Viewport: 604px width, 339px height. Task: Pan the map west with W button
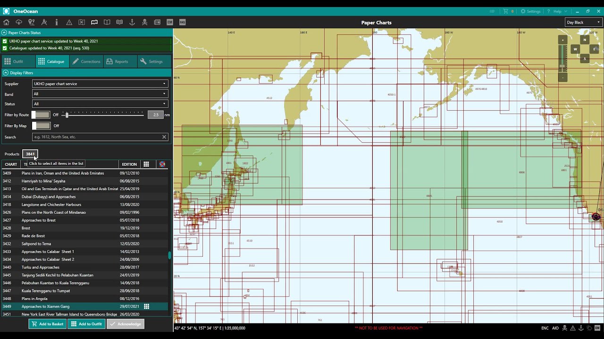[575, 49]
